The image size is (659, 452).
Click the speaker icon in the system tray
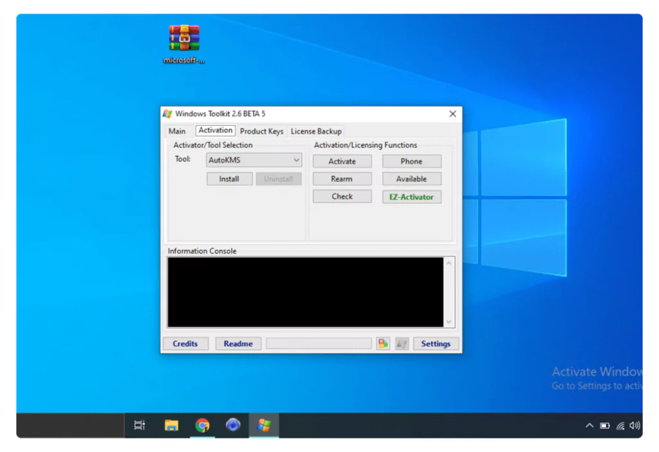635,425
